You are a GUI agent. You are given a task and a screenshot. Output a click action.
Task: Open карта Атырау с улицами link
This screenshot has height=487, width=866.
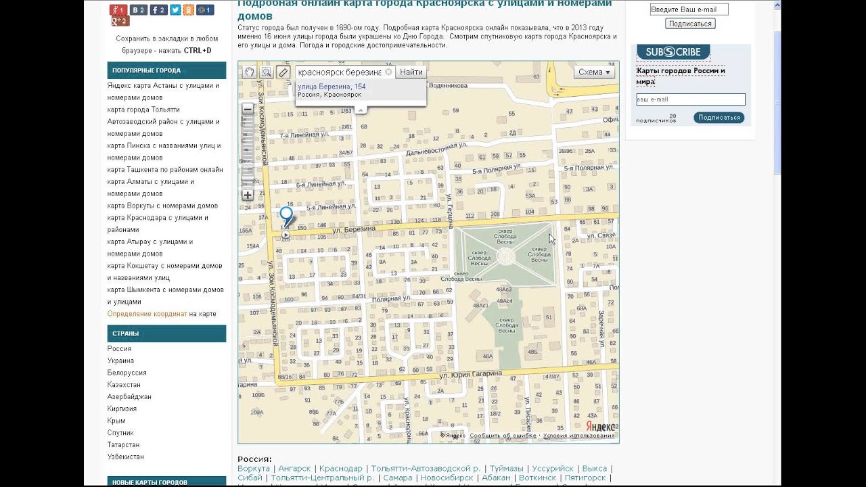point(150,248)
